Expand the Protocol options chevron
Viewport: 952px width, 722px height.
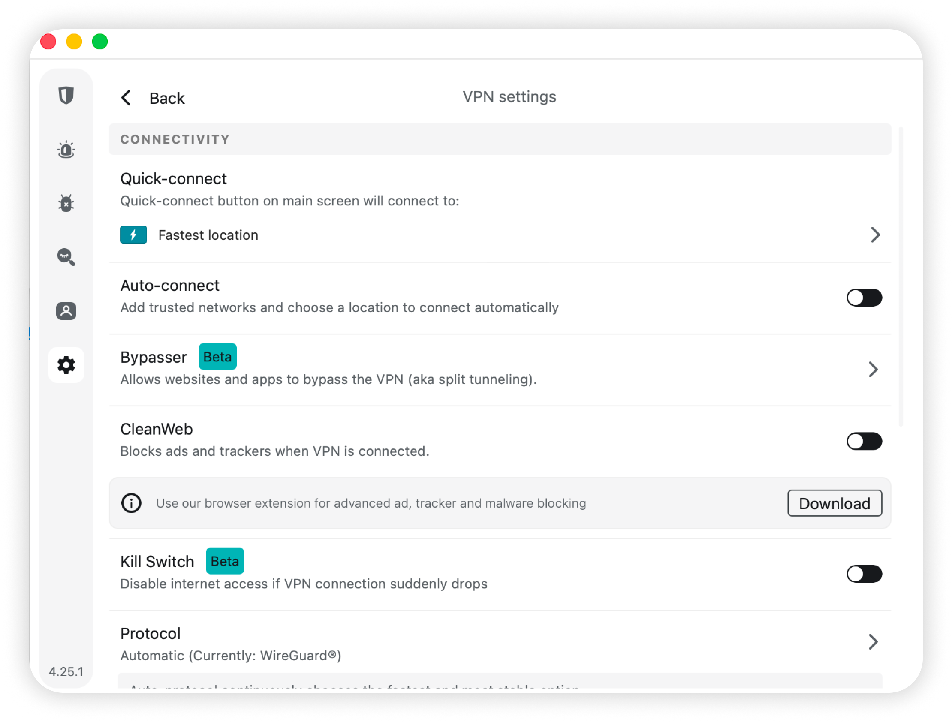(x=873, y=642)
